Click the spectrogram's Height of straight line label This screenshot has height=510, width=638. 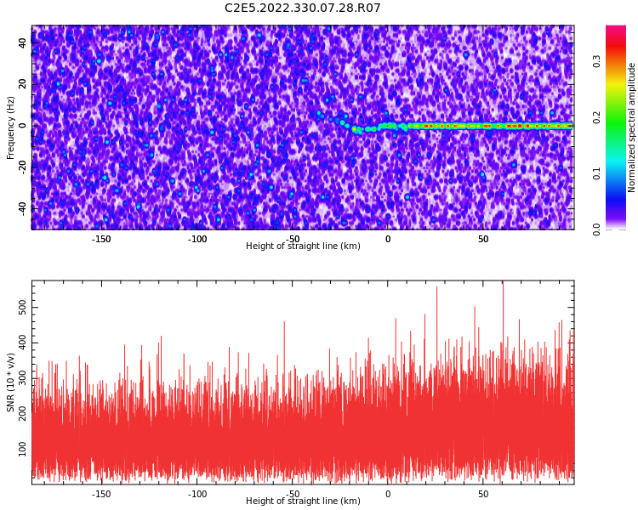tap(303, 246)
